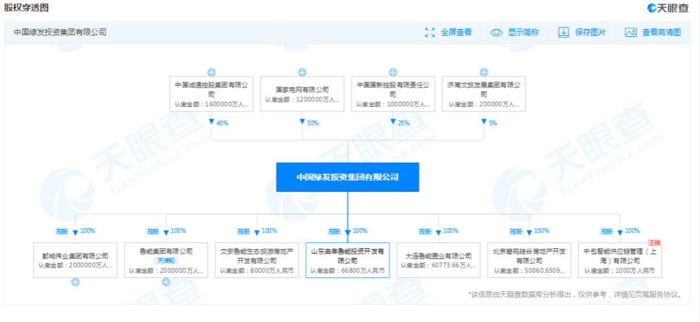Open 全屏查看 fullscreen mode
The height and width of the screenshot is (322, 700).
click(456, 32)
